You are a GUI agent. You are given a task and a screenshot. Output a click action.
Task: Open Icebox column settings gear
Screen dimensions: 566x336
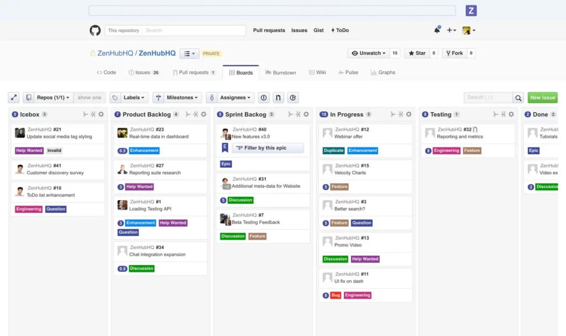click(101, 114)
